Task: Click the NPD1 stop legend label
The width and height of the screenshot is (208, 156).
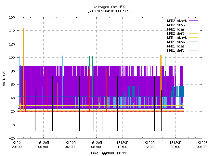Action: (x=176, y=42)
